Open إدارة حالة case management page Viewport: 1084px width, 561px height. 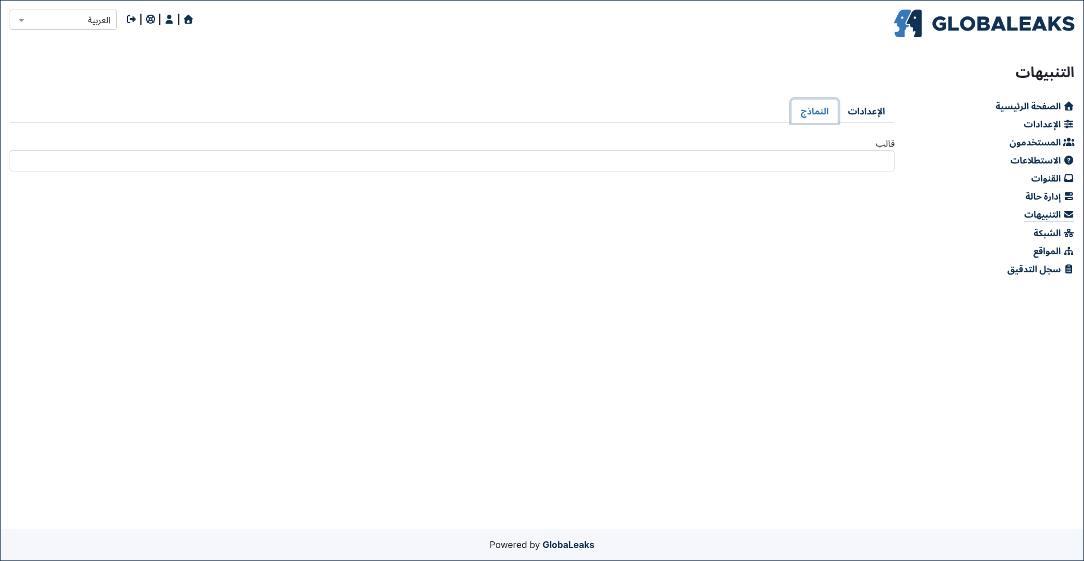tap(1050, 196)
